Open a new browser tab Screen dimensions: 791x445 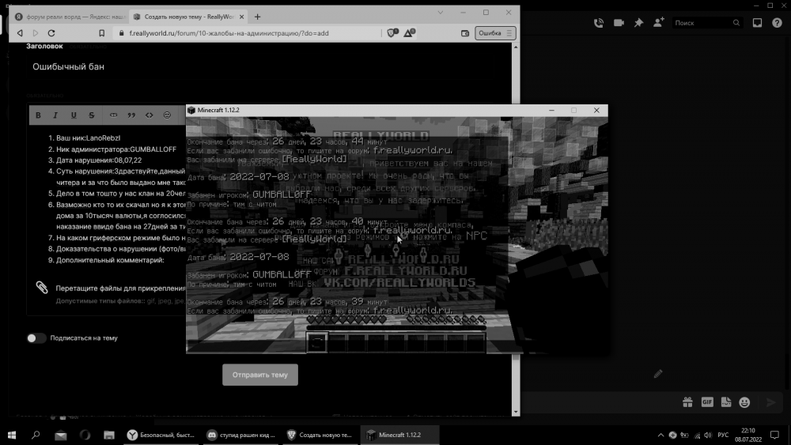pyautogui.click(x=257, y=17)
